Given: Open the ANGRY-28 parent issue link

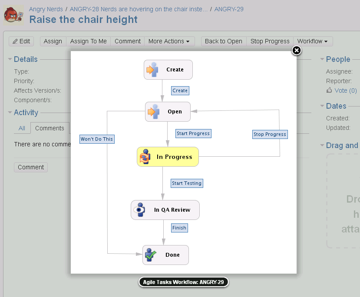Looking at the screenshot, I should (x=139, y=9).
